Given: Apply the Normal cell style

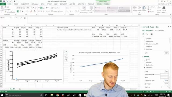Looking at the screenshot, I should (x=100, y=8).
